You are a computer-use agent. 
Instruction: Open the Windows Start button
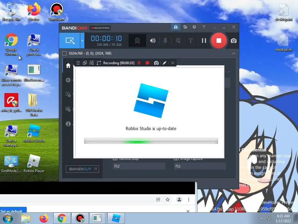pos(8,218)
